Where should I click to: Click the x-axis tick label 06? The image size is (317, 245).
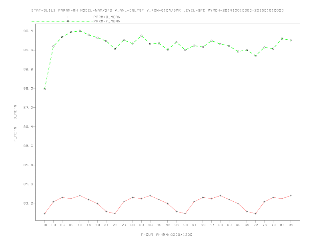click(62, 225)
